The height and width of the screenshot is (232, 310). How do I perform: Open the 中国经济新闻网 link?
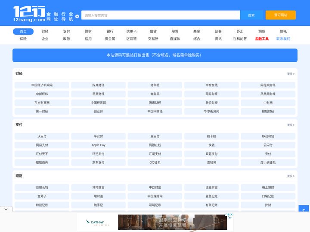[x=42, y=85]
